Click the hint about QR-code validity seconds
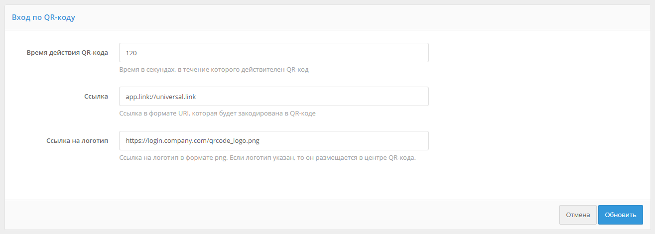This screenshot has width=655, height=234. (x=214, y=70)
